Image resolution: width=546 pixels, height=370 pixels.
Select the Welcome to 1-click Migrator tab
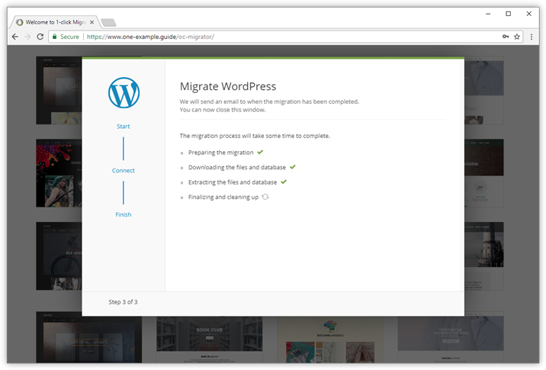pos(55,22)
